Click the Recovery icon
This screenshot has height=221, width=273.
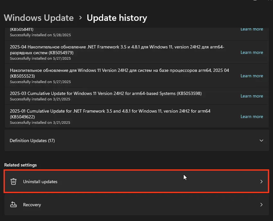tap(13, 205)
